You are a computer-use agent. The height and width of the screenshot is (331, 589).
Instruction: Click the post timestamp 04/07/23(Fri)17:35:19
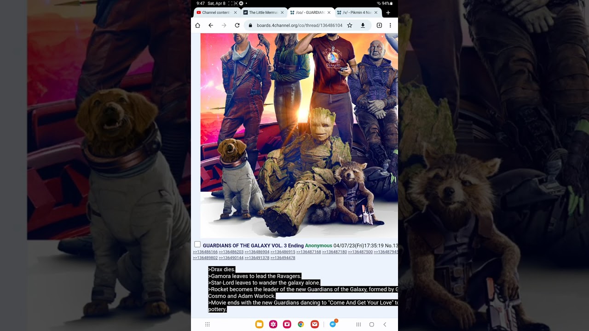click(x=358, y=245)
